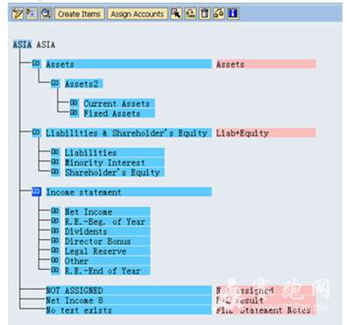
Task: Select the Income statement text
Action: 129,192
